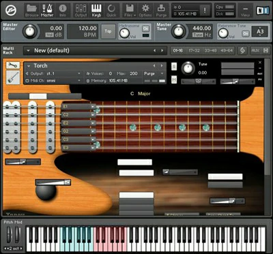Solo the Torch instrument with S button
Screen dimensions: 273x254
[x=174, y=67]
